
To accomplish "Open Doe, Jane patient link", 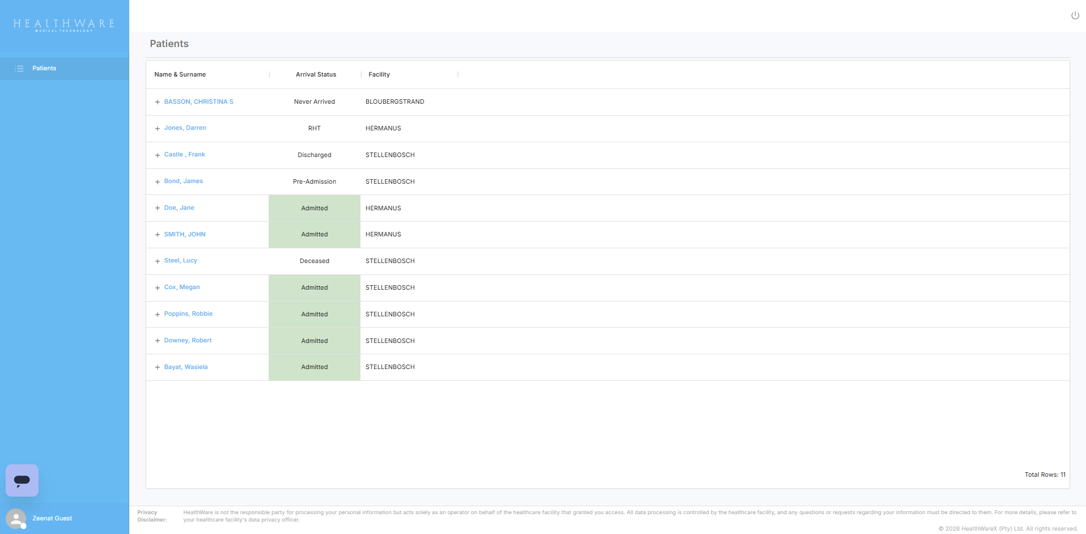I will click(x=179, y=208).
